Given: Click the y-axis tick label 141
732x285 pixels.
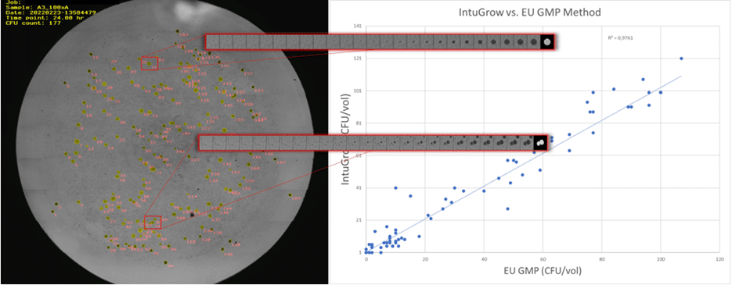Looking at the screenshot, I should pos(358,27).
